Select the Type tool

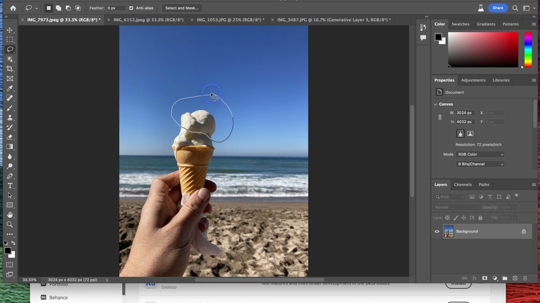[10, 186]
